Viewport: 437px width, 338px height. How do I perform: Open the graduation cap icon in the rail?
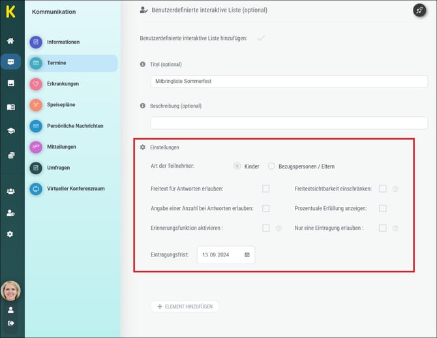coord(10,131)
